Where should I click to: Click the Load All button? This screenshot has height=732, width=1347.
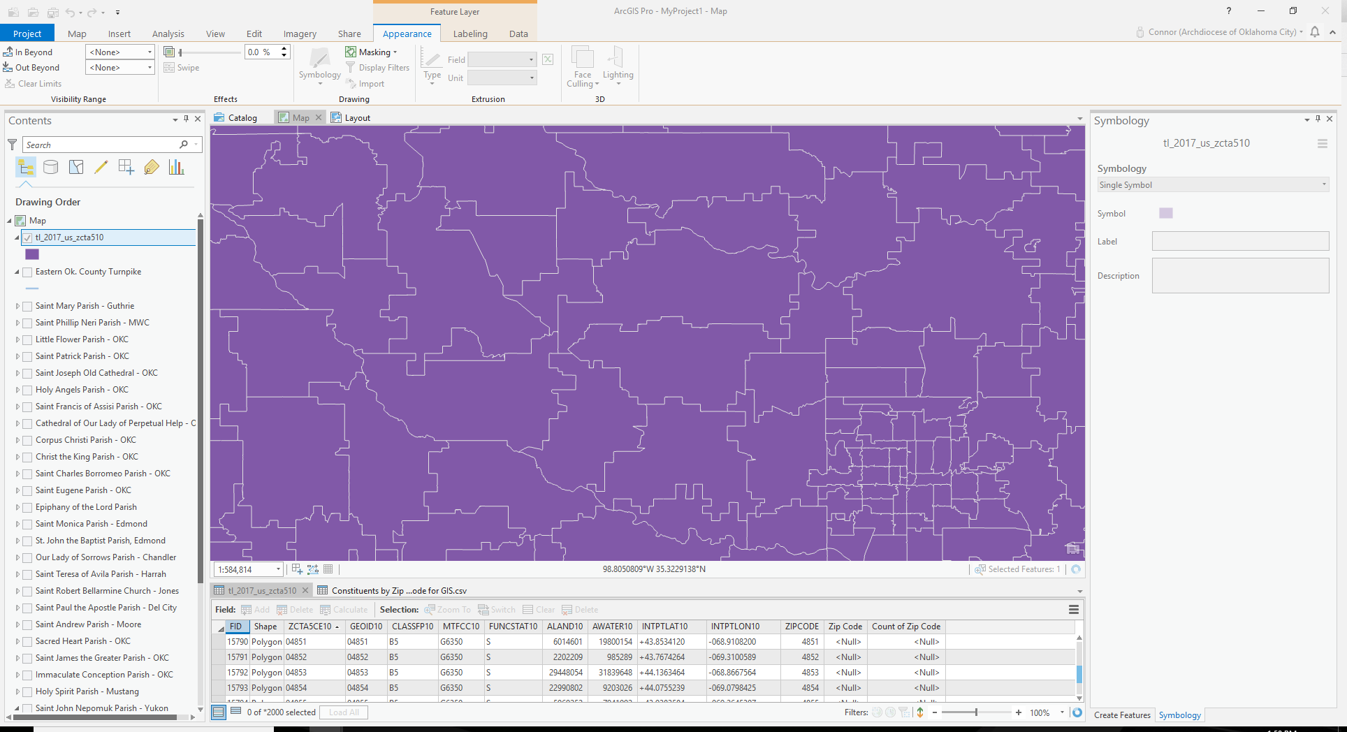click(x=343, y=712)
